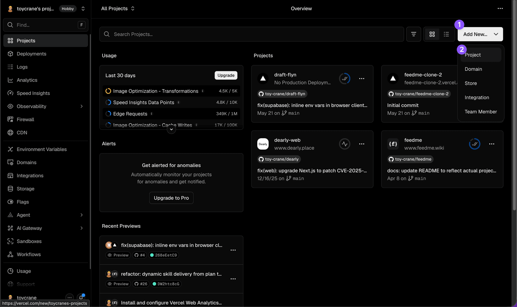Image resolution: width=517 pixels, height=307 pixels.
Task: Open the toy-crane/feedme repository link
Action: (410, 159)
